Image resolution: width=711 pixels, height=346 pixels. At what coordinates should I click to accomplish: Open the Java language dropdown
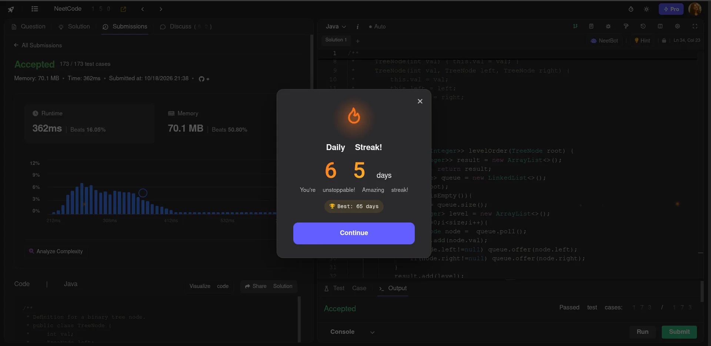point(336,27)
